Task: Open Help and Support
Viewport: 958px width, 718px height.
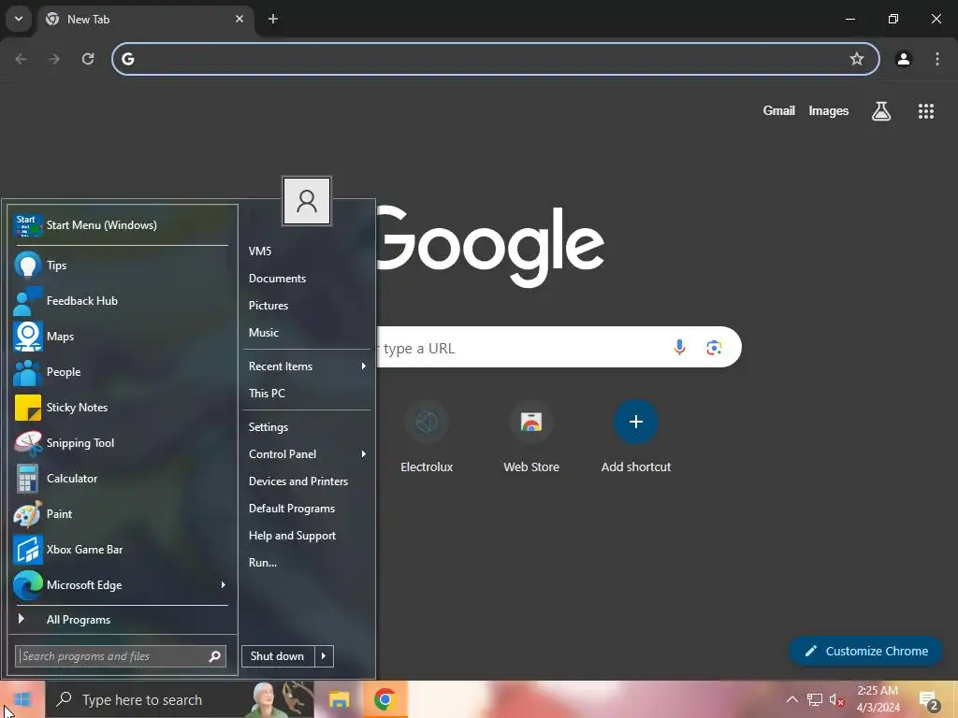Action: (292, 536)
